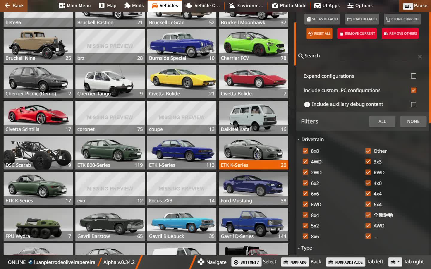Open the Vehicle Config screen
The width and height of the screenshot is (431, 269).
[203, 5]
